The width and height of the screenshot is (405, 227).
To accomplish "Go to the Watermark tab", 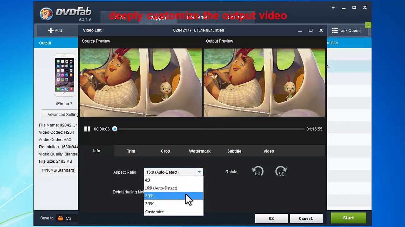I will pos(200,151).
